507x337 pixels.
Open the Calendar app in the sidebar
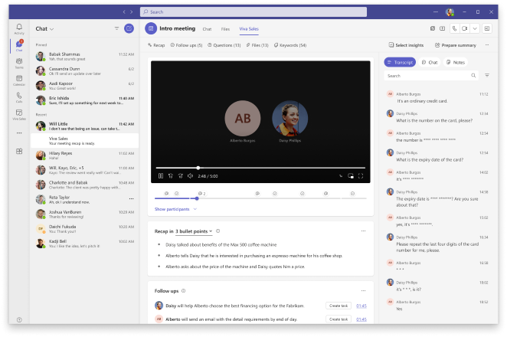click(x=18, y=80)
